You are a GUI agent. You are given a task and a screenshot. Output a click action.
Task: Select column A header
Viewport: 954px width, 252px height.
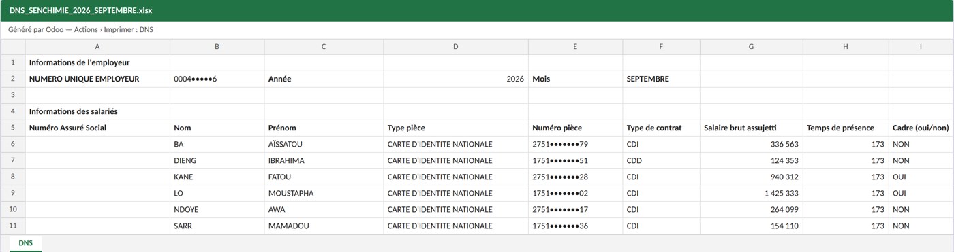pyautogui.click(x=97, y=46)
